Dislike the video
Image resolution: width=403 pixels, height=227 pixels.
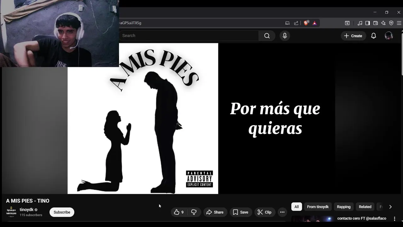(194, 212)
